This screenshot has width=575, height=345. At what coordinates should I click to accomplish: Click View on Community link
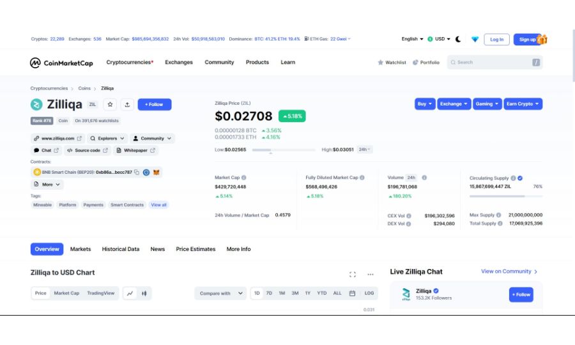[x=509, y=272]
